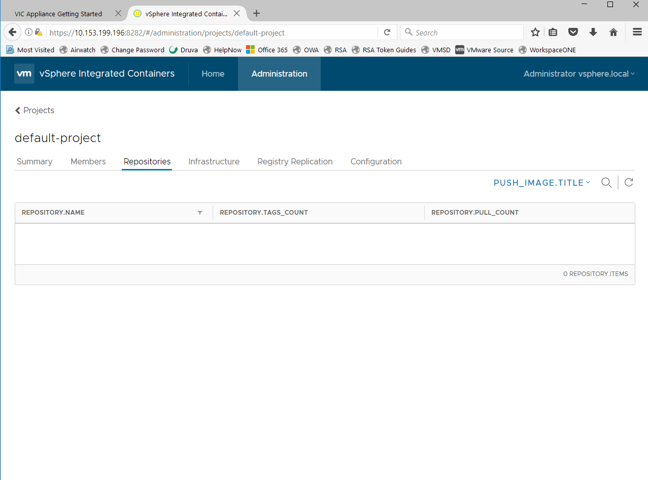Open the filter on REPOSITORY.NAME column
648x480 pixels.
coord(199,213)
